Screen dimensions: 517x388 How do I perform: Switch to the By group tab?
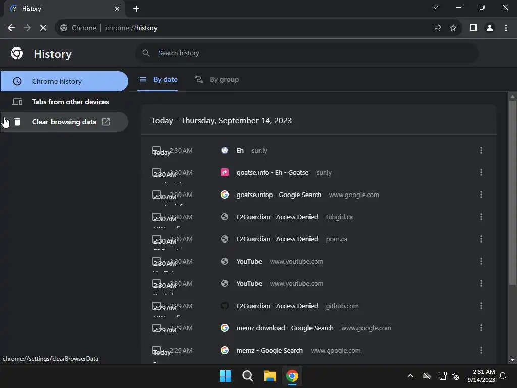(217, 79)
